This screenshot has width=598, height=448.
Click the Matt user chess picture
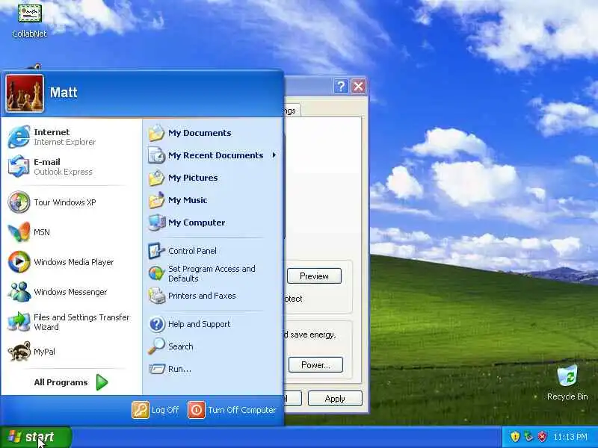pyautogui.click(x=25, y=93)
